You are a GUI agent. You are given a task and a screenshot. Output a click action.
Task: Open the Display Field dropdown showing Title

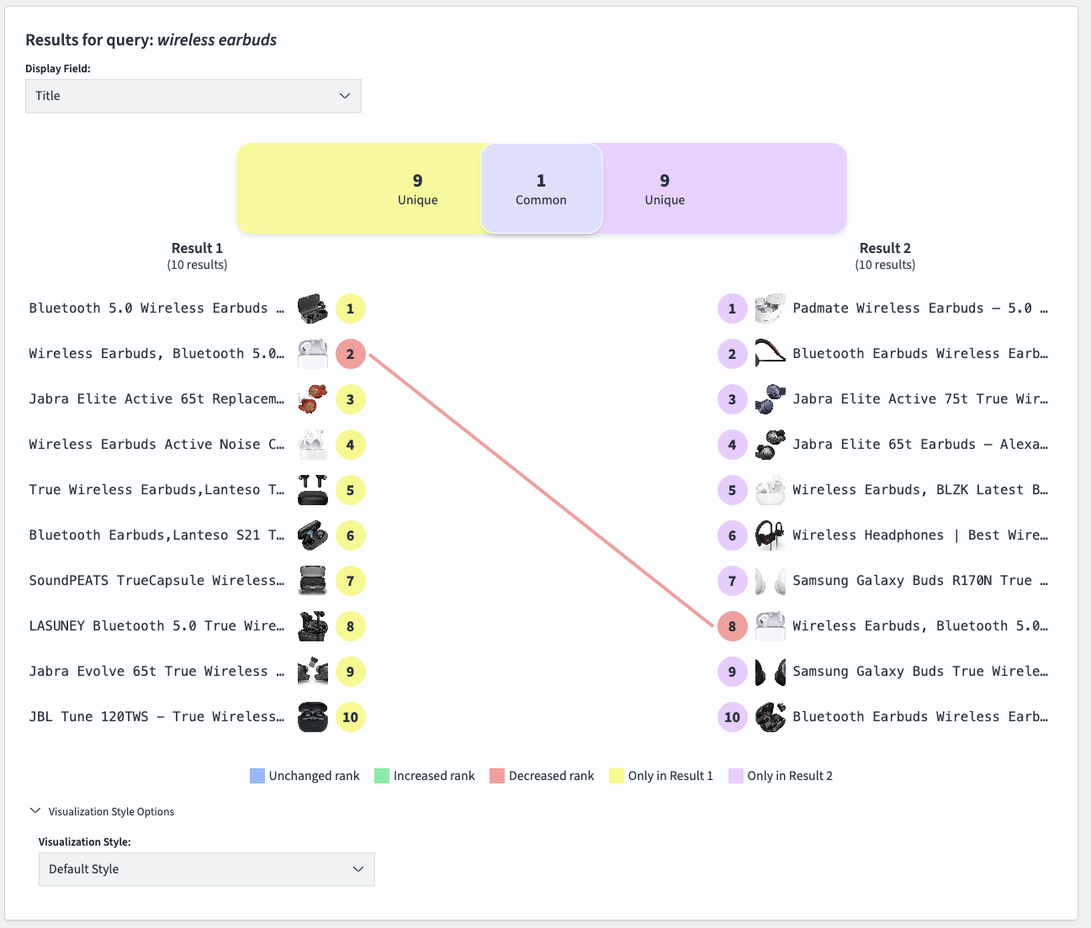pos(193,96)
